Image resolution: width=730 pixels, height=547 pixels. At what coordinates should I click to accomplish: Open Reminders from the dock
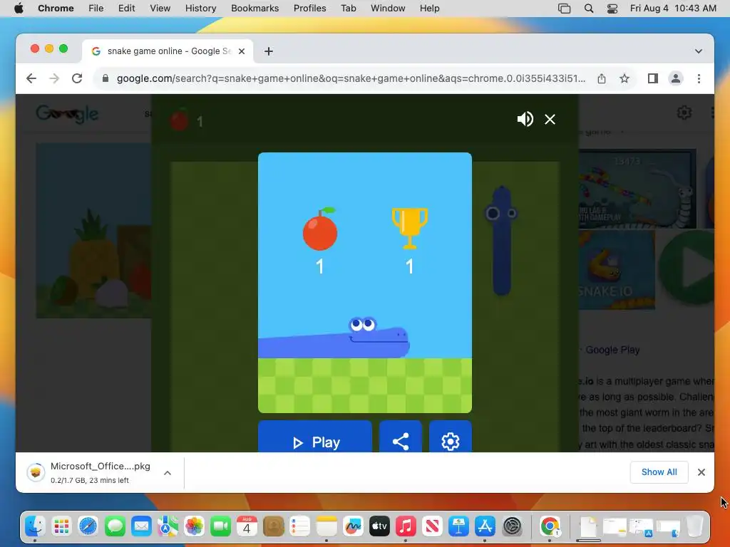tap(300, 526)
